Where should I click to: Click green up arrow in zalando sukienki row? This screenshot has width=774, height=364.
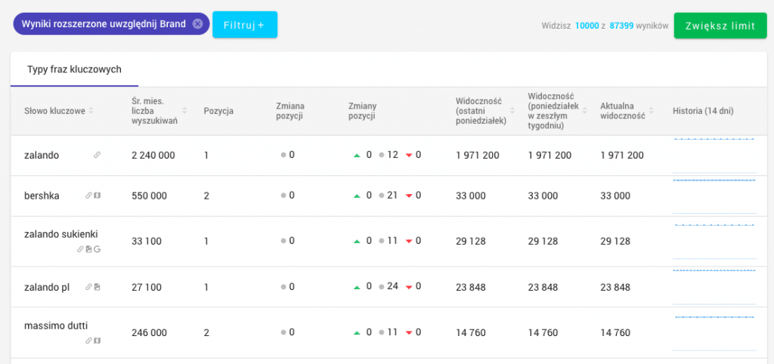[x=357, y=242]
